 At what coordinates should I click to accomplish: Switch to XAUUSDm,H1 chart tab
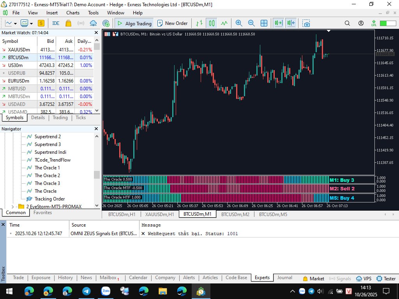point(159,215)
